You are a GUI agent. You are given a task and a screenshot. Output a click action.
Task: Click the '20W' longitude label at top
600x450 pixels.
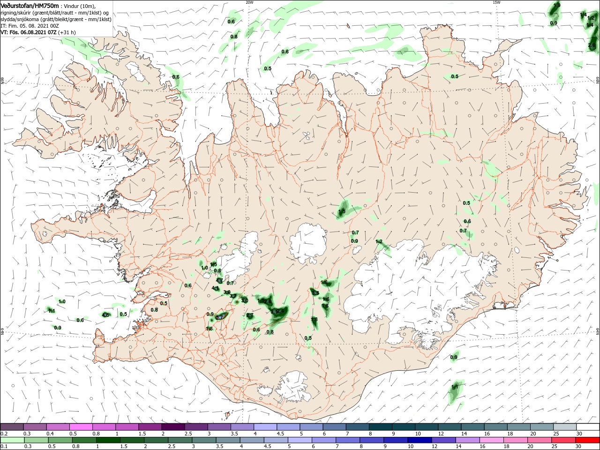coord(249,2)
